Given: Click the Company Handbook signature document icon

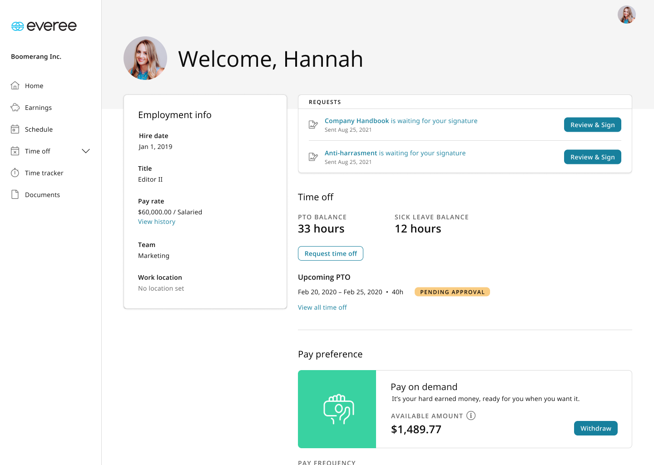Looking at the screenshot, I should [313, 124].
